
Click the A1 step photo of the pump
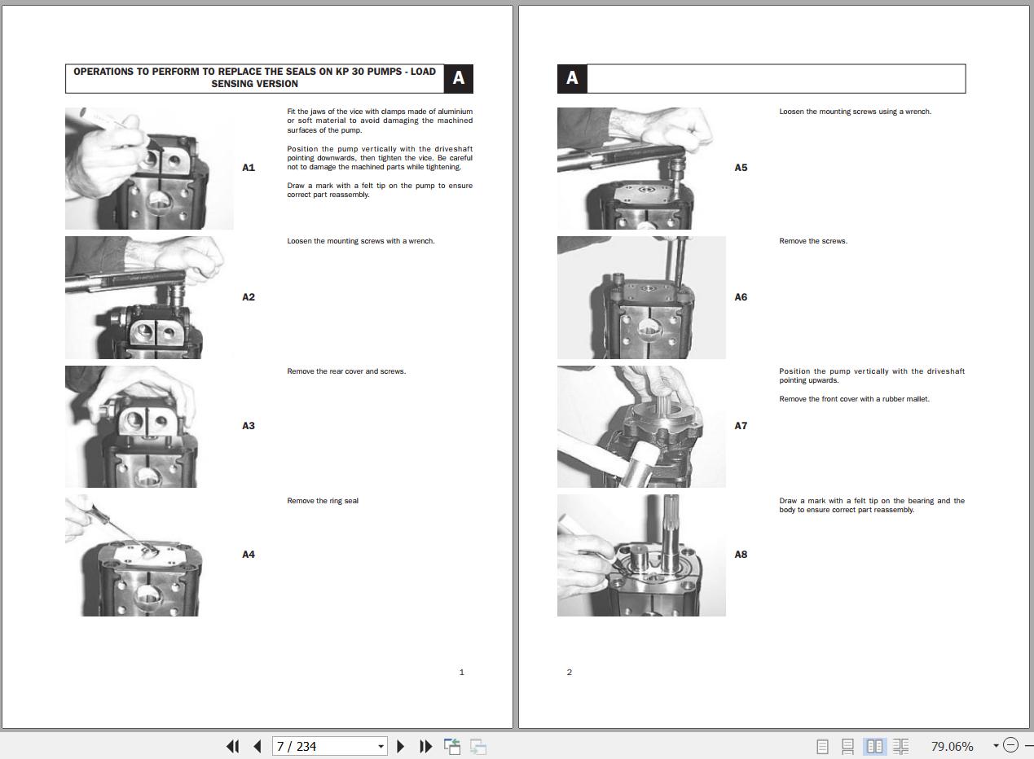(x=149, y=169)
